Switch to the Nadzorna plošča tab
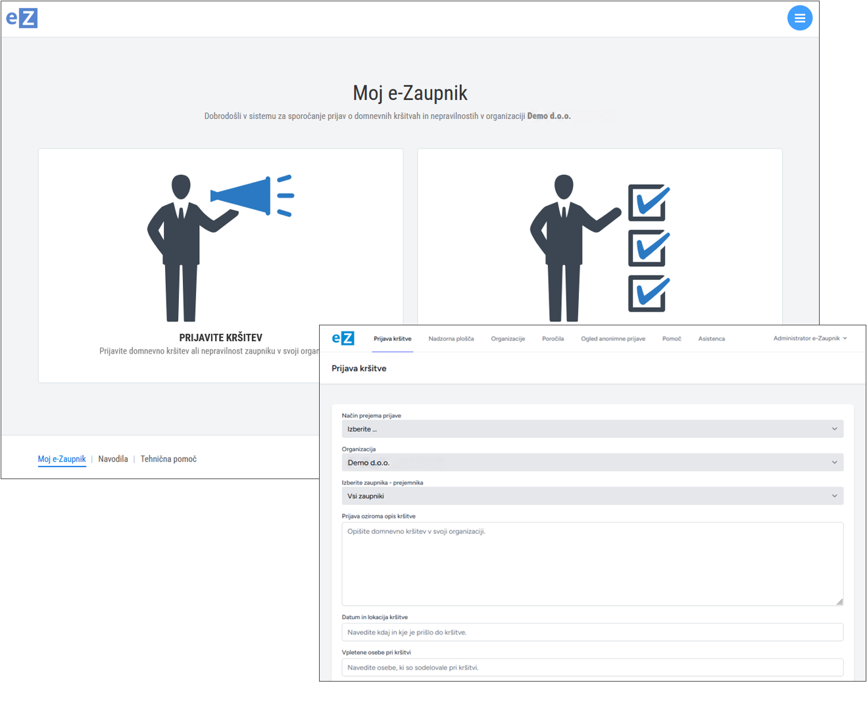 point(451,339)
